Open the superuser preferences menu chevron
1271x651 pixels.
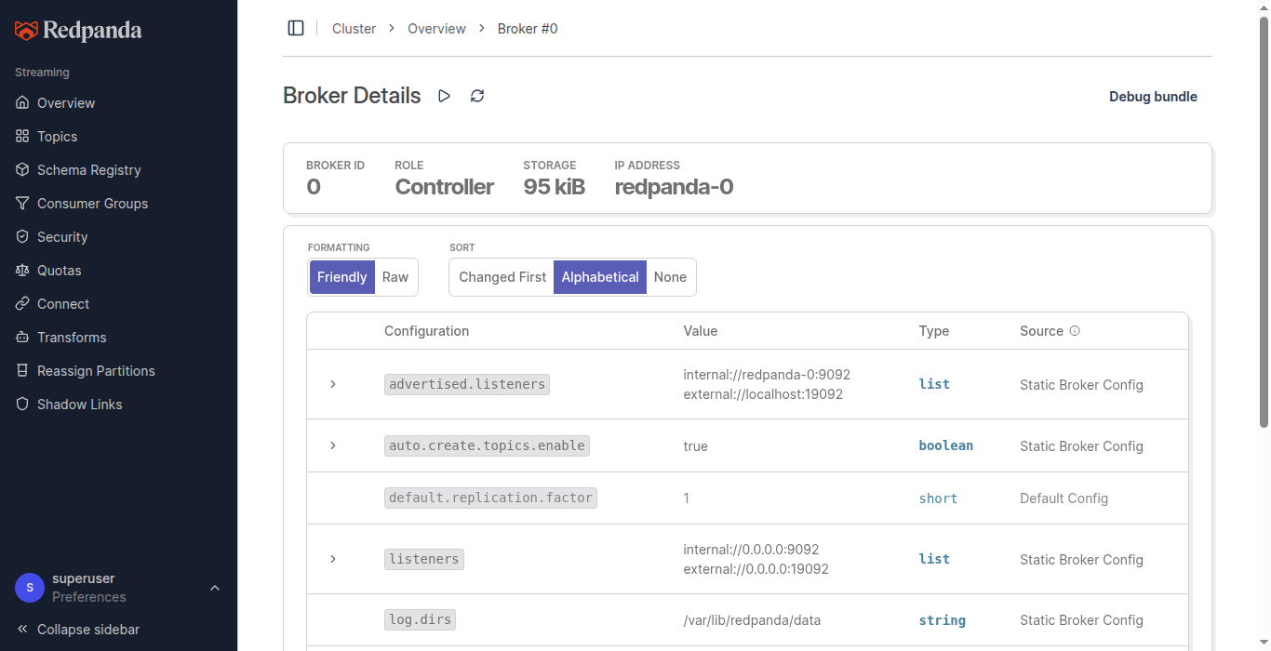tap(215, 588)
